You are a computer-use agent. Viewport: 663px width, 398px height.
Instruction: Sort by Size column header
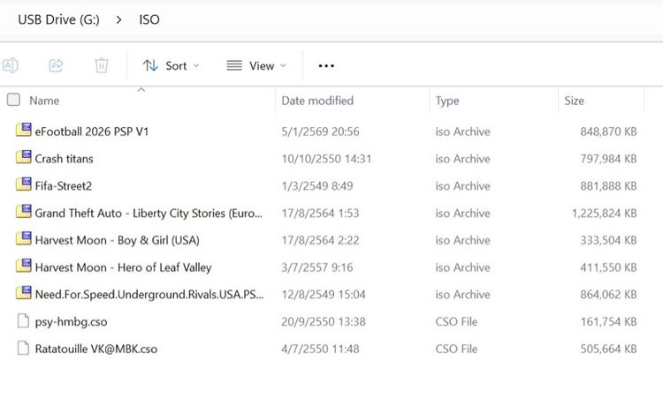point(575,101)
